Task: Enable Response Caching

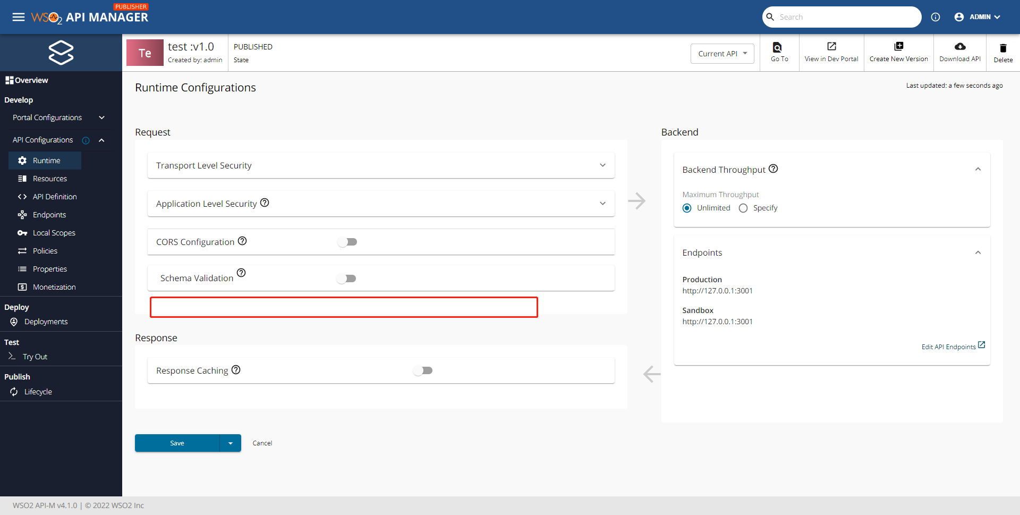Action: click(x=423, y=370)
